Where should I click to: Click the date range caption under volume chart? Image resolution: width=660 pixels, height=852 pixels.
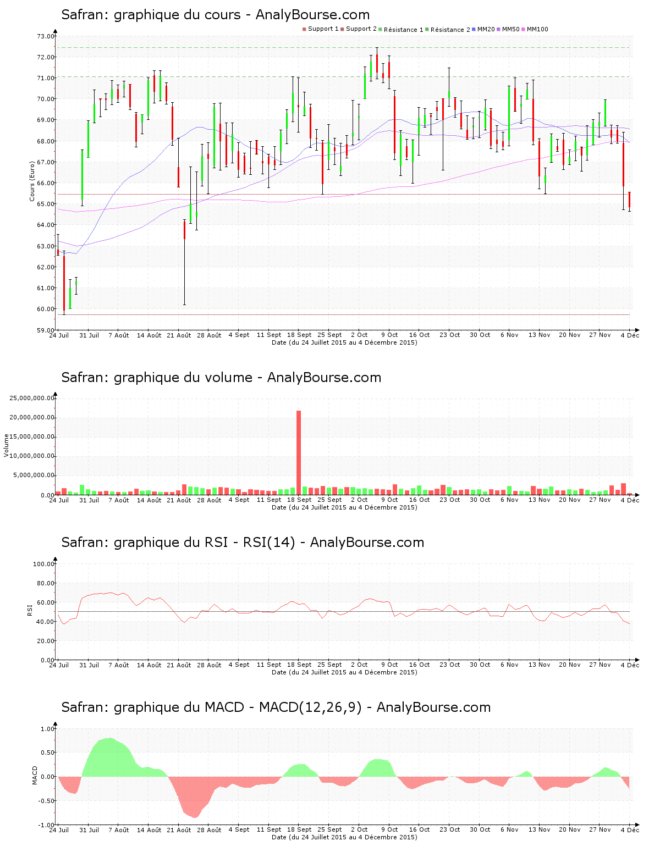pos(344,507)
